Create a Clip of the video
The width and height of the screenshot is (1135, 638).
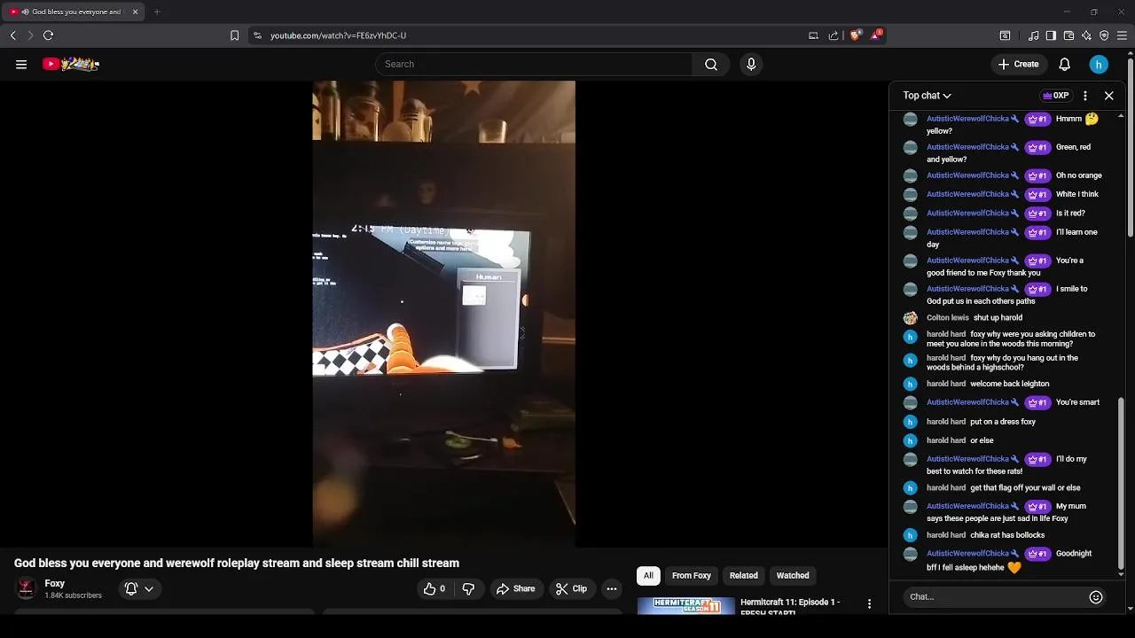pyautogui.click(x=571, y=588)
